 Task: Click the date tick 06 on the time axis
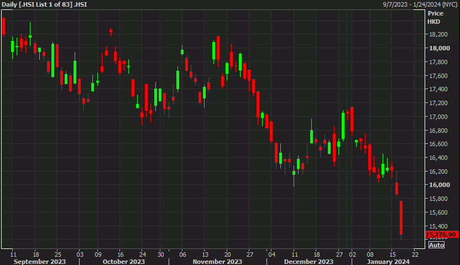click(182, 254)
